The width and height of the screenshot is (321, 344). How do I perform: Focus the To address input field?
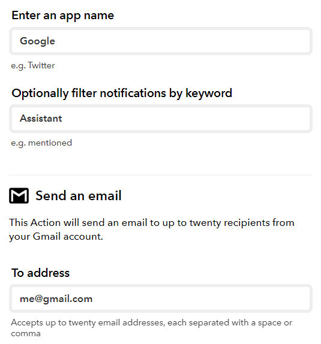161,298
